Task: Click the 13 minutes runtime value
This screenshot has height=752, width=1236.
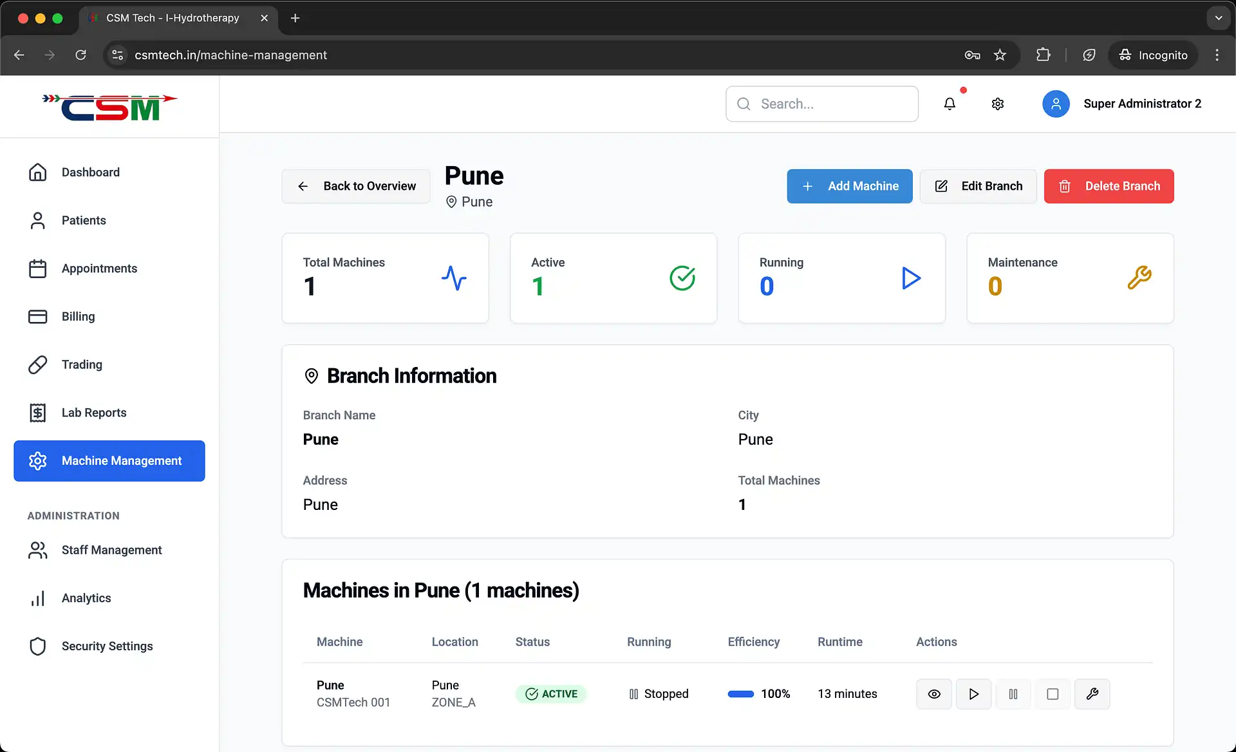Action: 847,694
